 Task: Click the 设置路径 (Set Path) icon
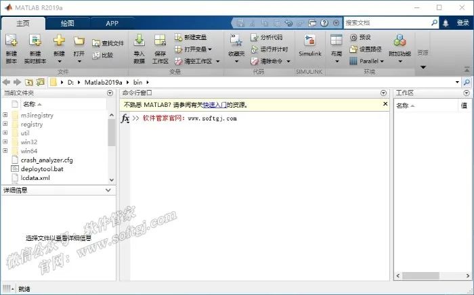(353, 49)
